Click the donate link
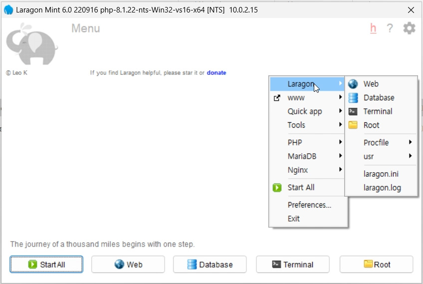 coord(216,72)
